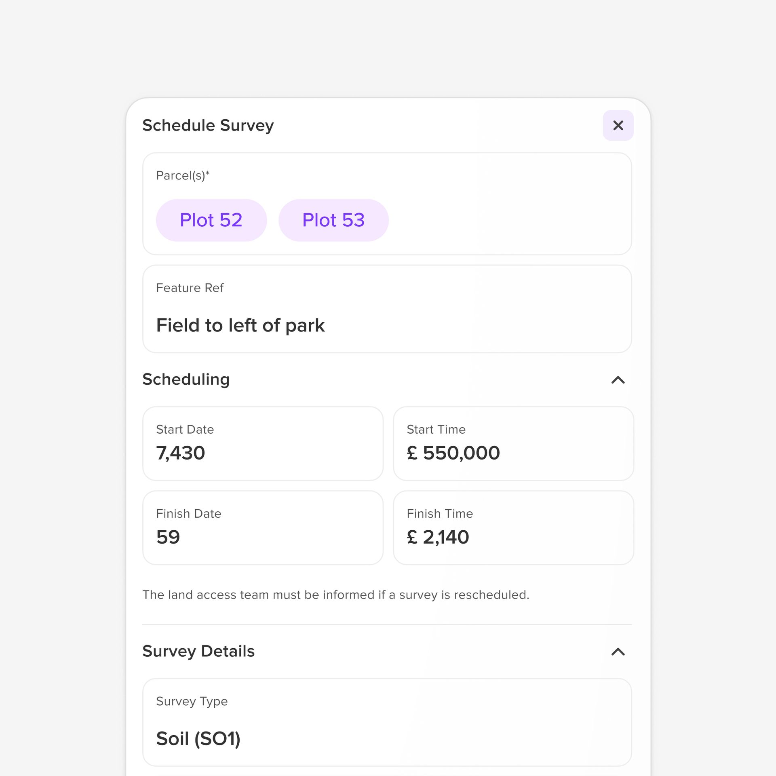
Task: Select the Plot 53 parcel chip
Action: click(x=333, y=220)
